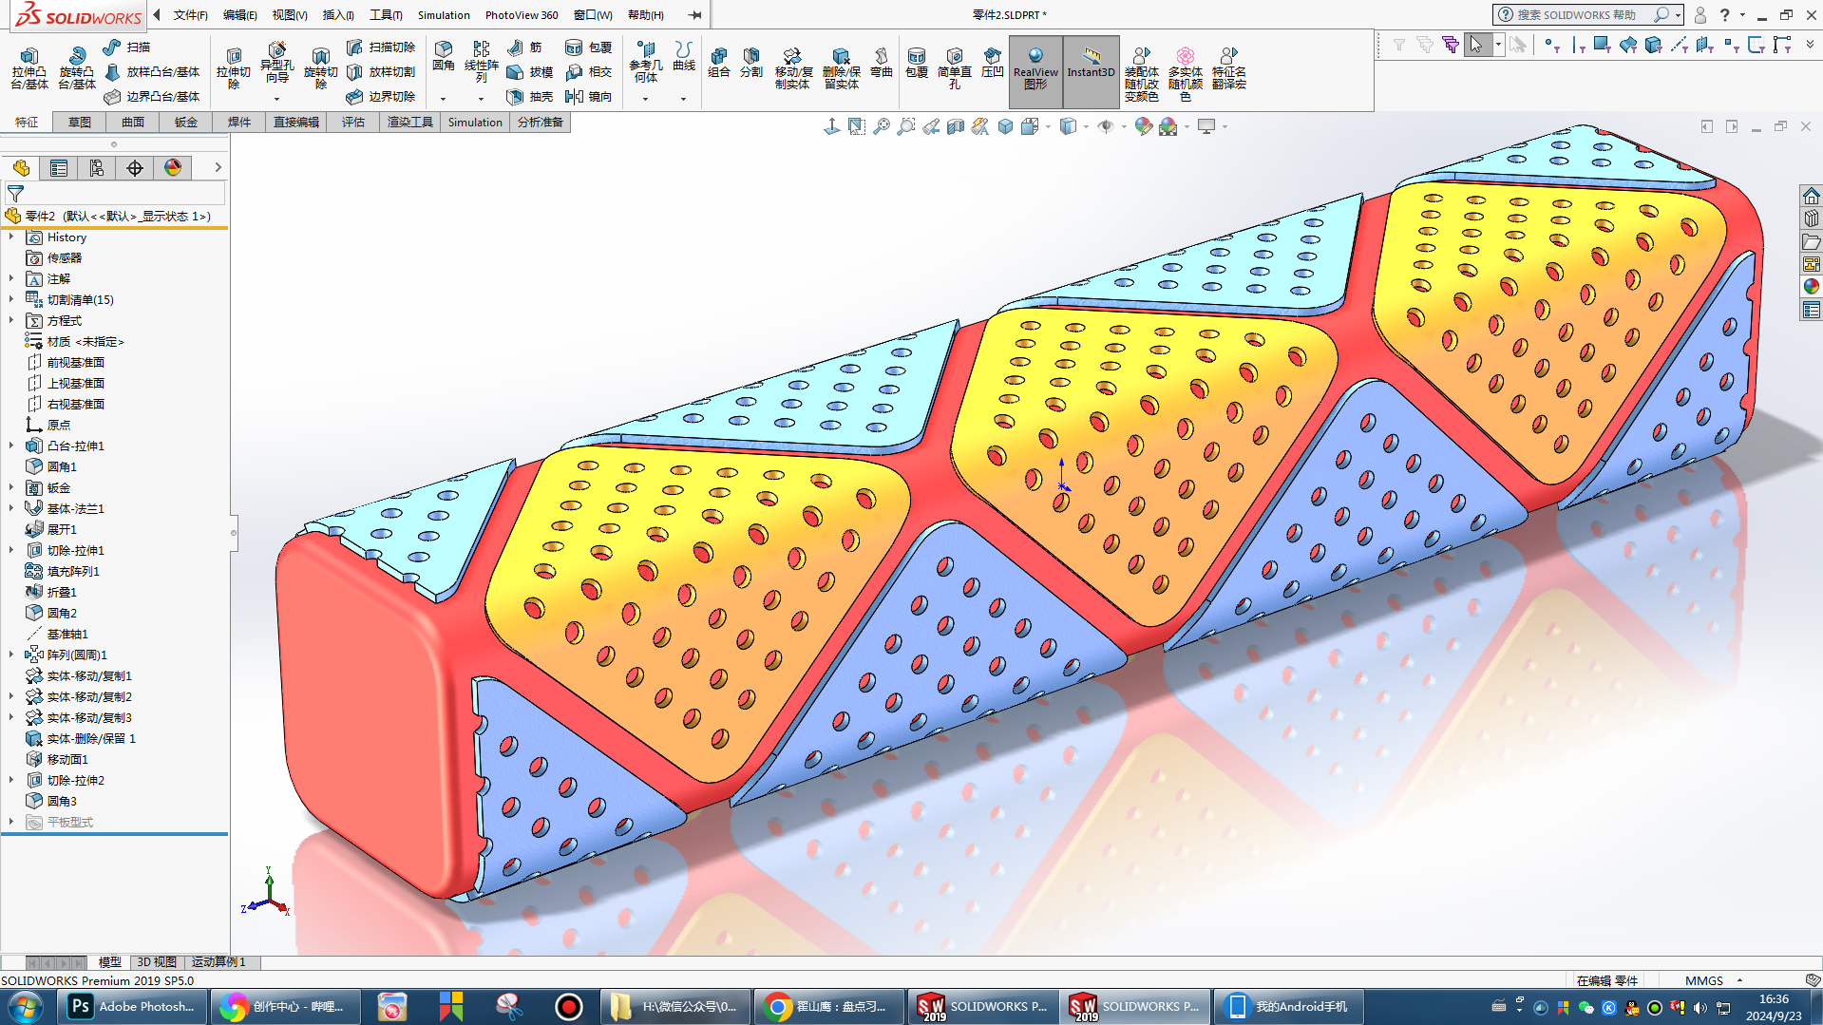Expand the 阵列(圆周)1 feature
Viewport: 1823px width, 1025px height.
(x=11, y=655)
